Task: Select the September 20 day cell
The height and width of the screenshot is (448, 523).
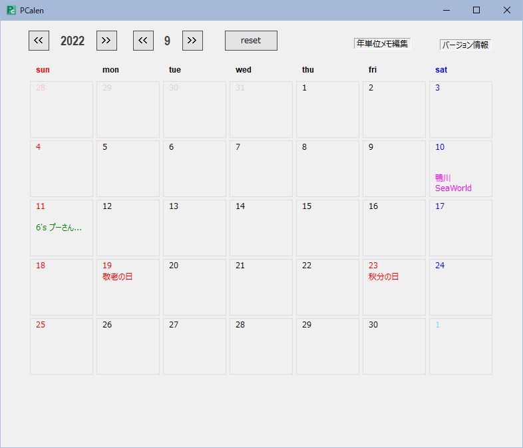Action: coord(194,287)
